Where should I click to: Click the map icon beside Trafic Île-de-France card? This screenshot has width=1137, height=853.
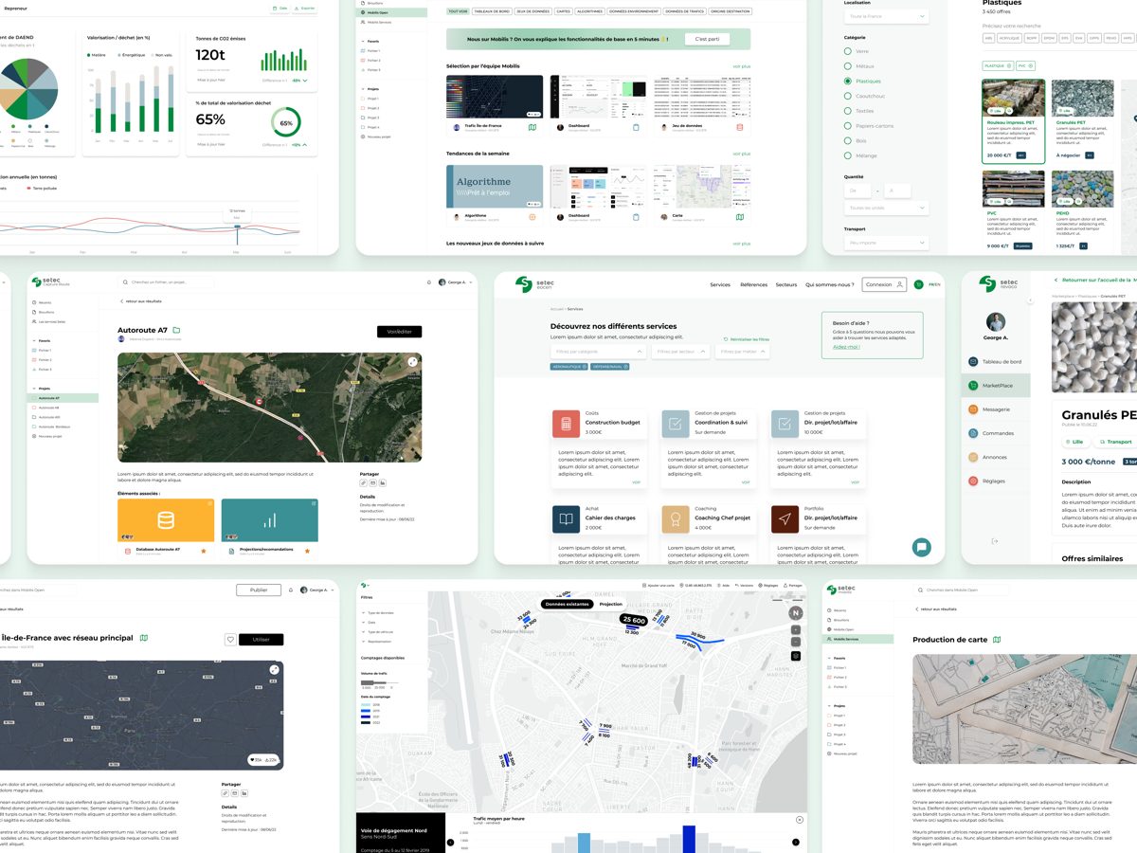point(532,127)
